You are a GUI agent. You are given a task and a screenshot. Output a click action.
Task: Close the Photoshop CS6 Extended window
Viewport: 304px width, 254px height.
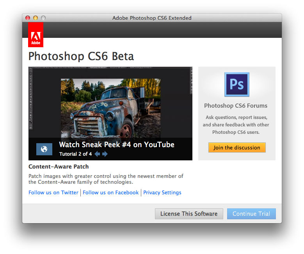coord(28,18)
